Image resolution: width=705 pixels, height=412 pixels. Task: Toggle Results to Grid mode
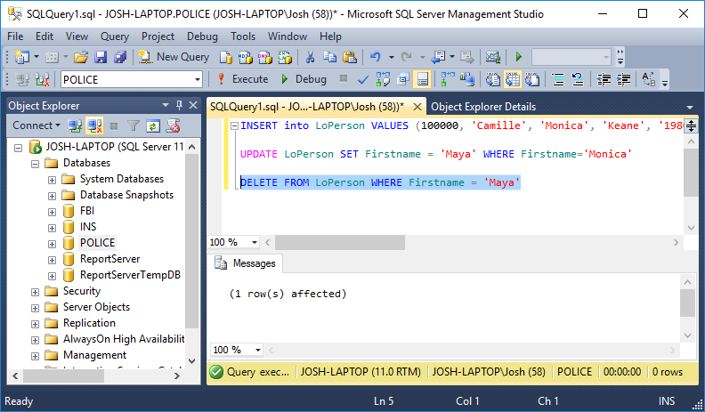[x=513, y=79]
